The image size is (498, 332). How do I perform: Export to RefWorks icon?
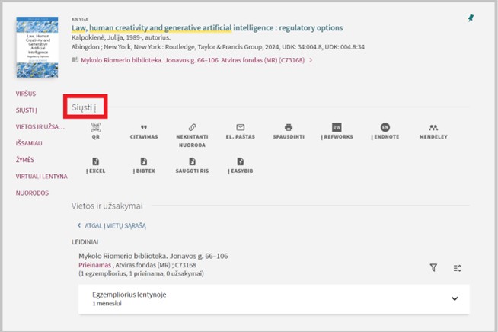pos(337,128)
